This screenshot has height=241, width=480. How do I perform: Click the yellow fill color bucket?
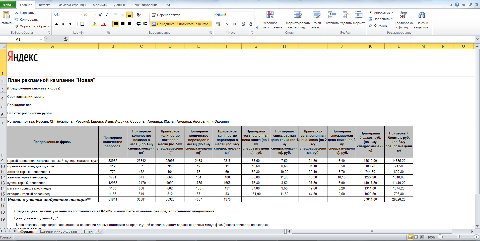click(x=94, y=24)
